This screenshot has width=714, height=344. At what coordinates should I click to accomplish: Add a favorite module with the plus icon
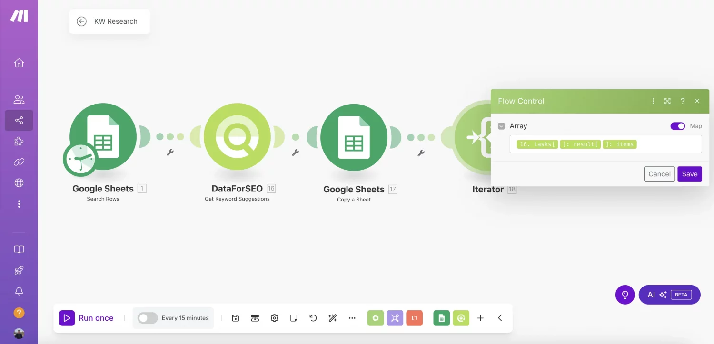480,318
